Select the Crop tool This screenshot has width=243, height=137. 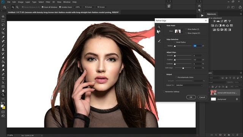click(3, 33)
